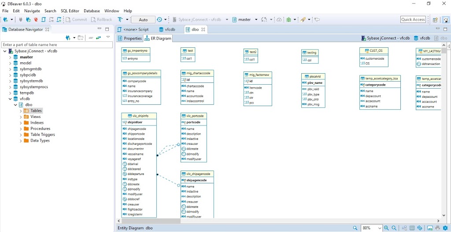Open the File menu
The height and width of the screenshot is (232, 451).
[5, 11]
